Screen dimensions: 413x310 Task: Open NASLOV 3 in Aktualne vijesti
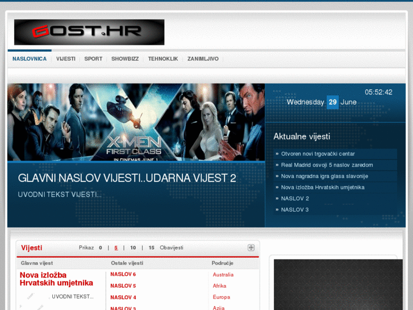[335, 210]
